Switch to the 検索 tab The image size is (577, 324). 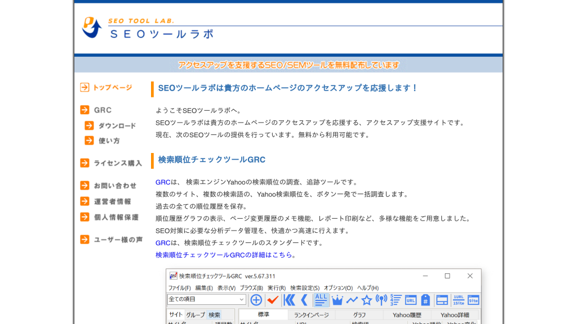214,315
